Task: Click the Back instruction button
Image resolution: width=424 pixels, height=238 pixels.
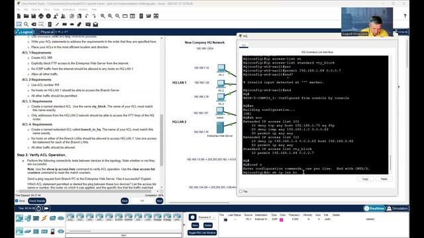Action: [125, 201]
